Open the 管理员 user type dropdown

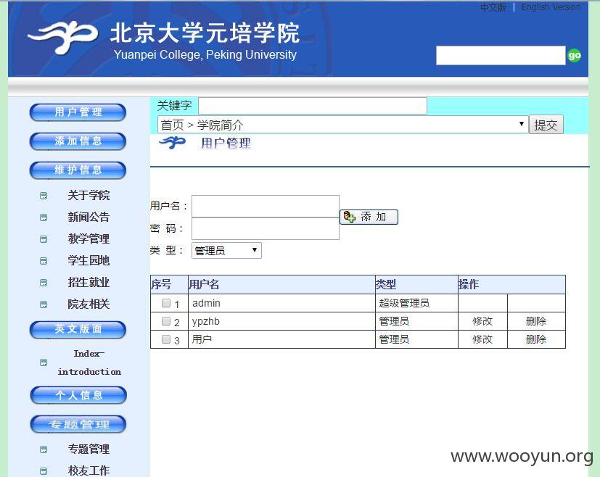(x=226, y=250)
